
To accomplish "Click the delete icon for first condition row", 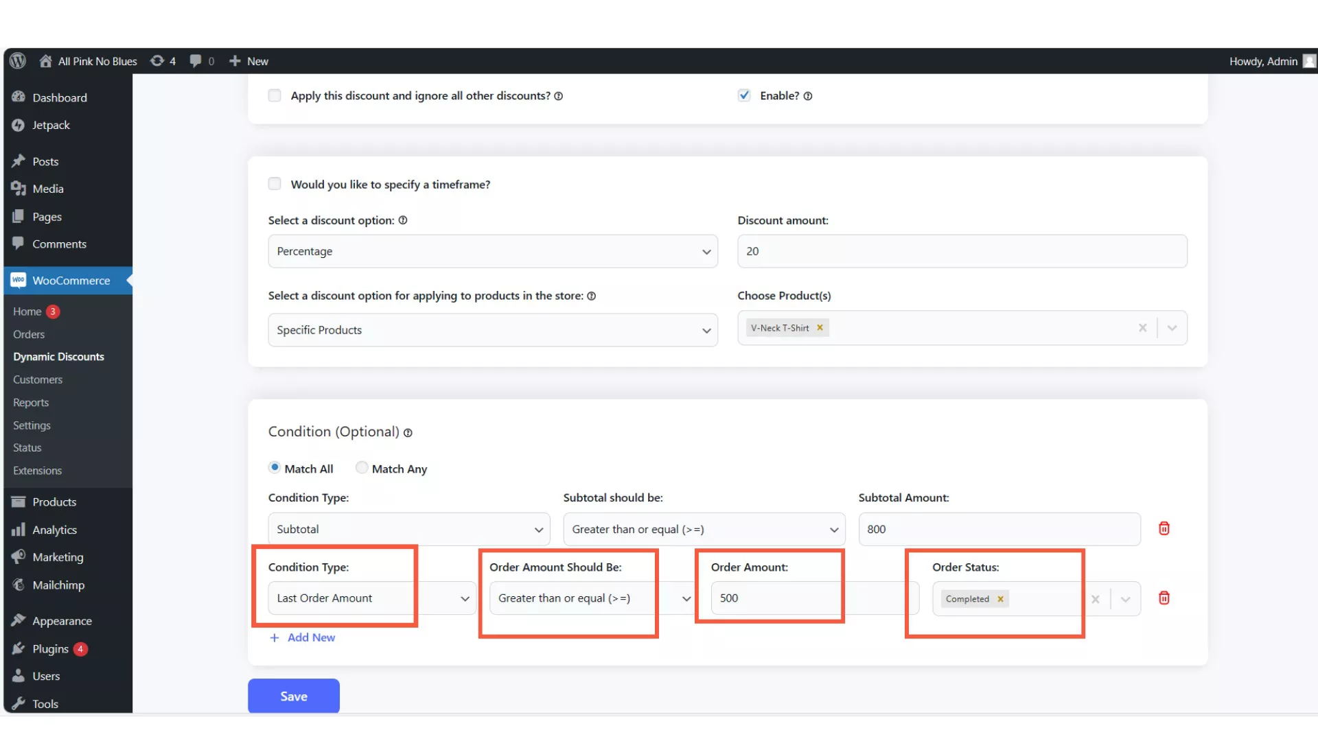I will click(x=1164, y=528).
